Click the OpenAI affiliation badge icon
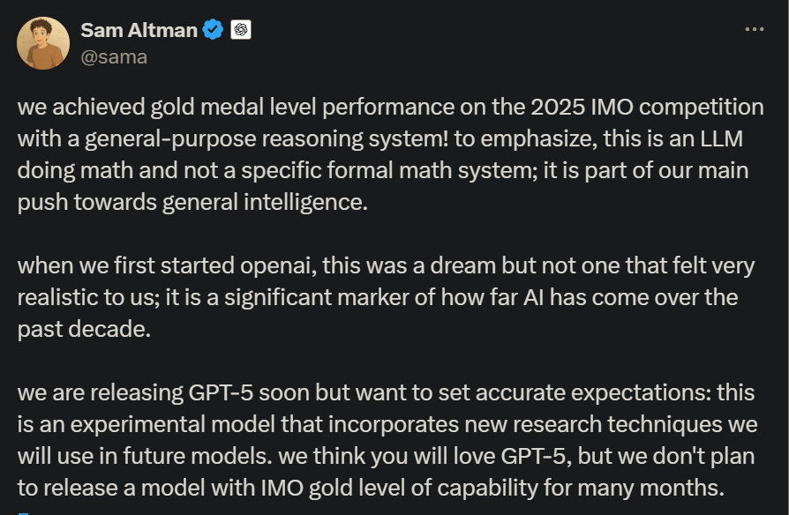 click(x=241, y=30)
